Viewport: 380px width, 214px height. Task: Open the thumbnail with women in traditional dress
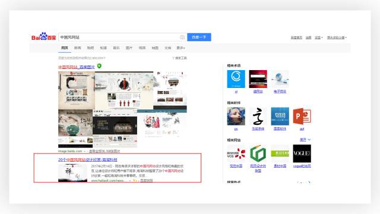click(x=162, y=124)
